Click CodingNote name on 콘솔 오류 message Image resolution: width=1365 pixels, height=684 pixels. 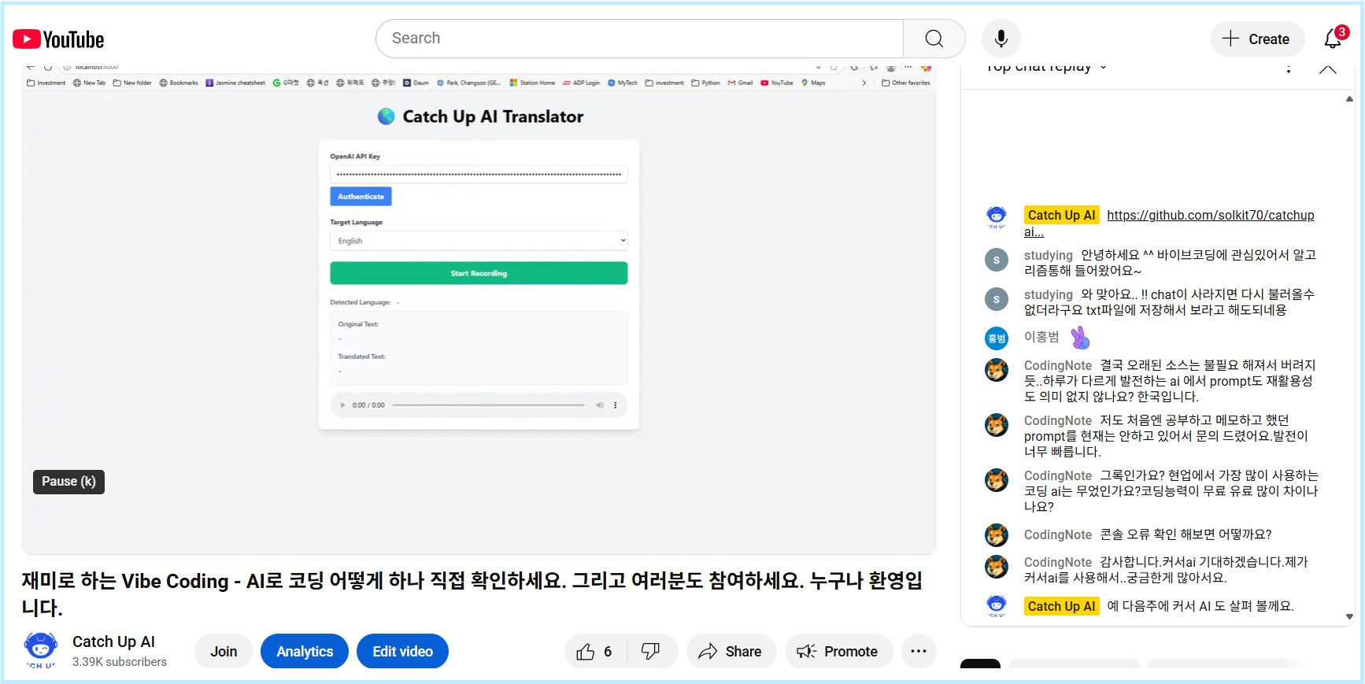tap(1057, 534)
